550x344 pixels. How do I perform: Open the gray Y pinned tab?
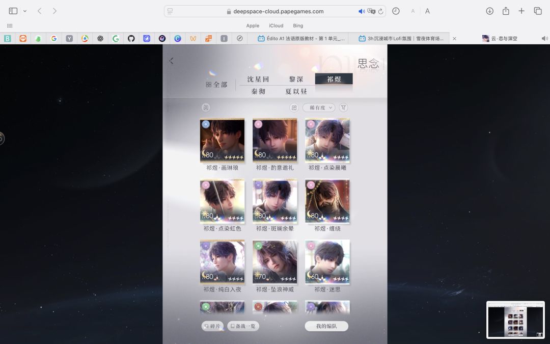pyautogui.click(x=69, y=39)
